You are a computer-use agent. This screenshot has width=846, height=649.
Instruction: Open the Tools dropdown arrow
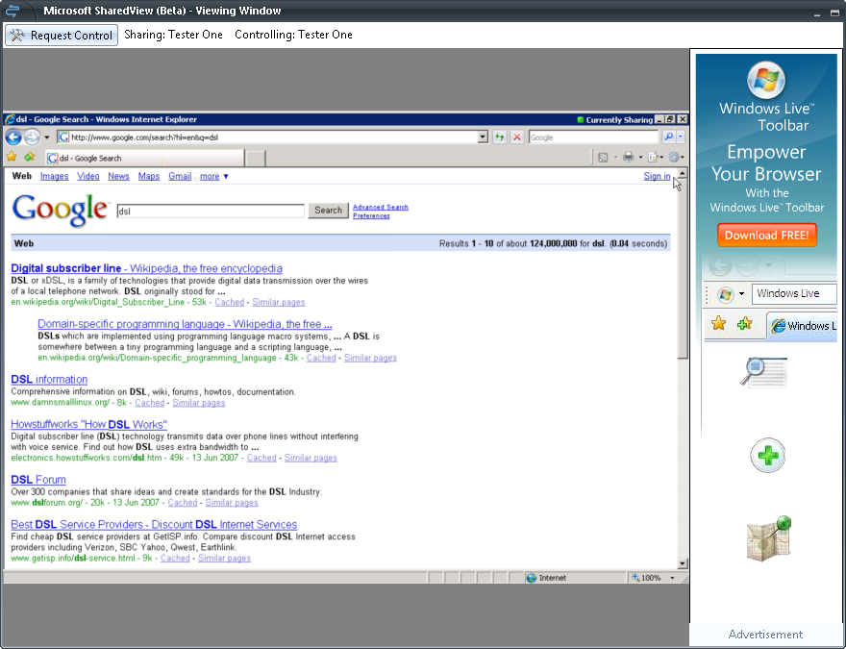pos(683,158)
